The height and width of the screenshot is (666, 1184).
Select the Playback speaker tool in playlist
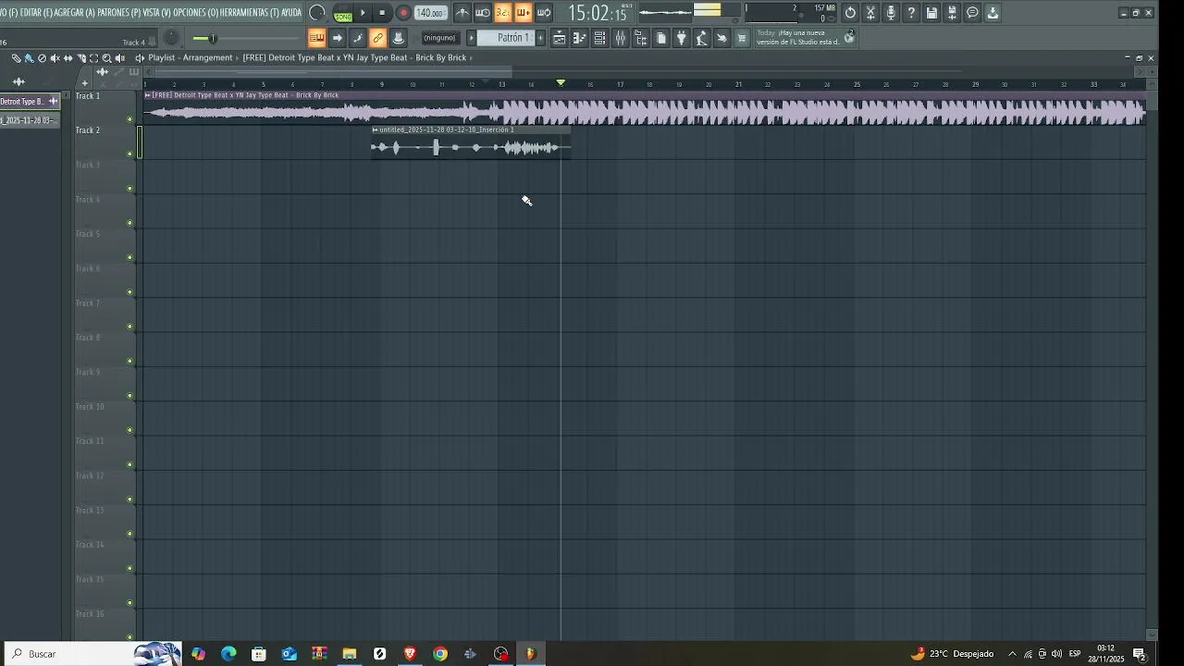[x=119, y=58]
